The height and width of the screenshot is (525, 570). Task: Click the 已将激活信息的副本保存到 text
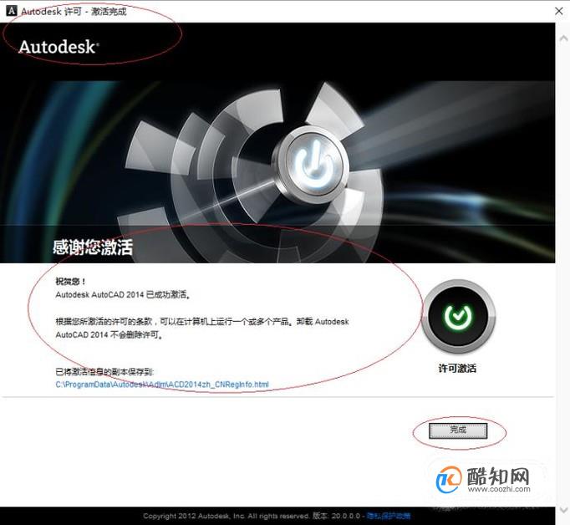click(104, 371)
